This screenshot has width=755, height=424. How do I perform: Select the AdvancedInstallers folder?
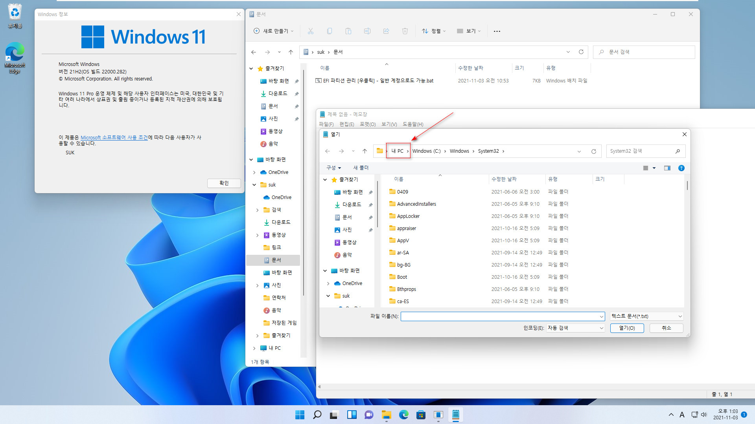click(416, 204)
